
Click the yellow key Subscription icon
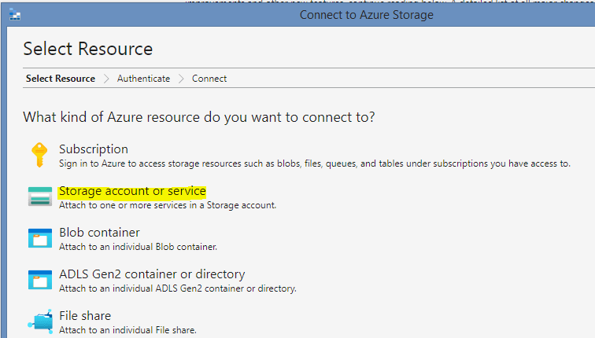coord(39,155)
